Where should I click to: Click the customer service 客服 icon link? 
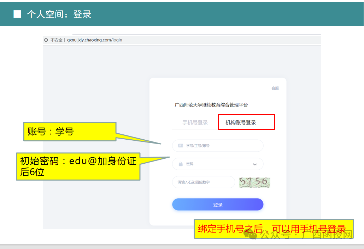pos(275,88)
